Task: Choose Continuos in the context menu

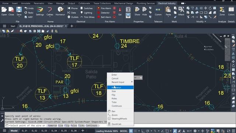Action: (120, 106)
